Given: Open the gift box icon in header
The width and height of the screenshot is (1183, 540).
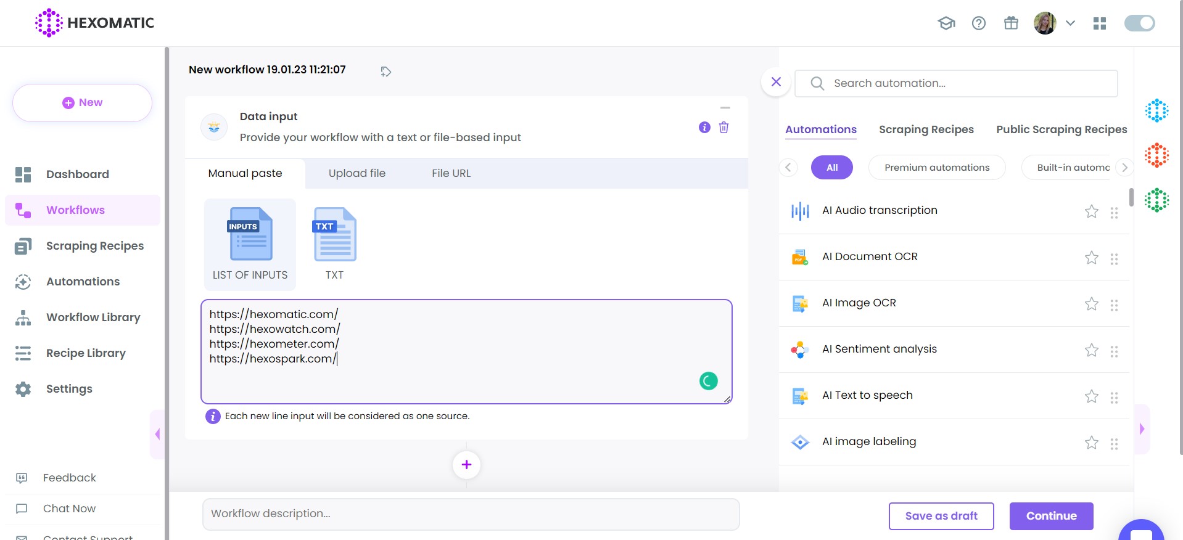Looking at the screenshot, I should pyautogui.click(x=1011, y=23).
